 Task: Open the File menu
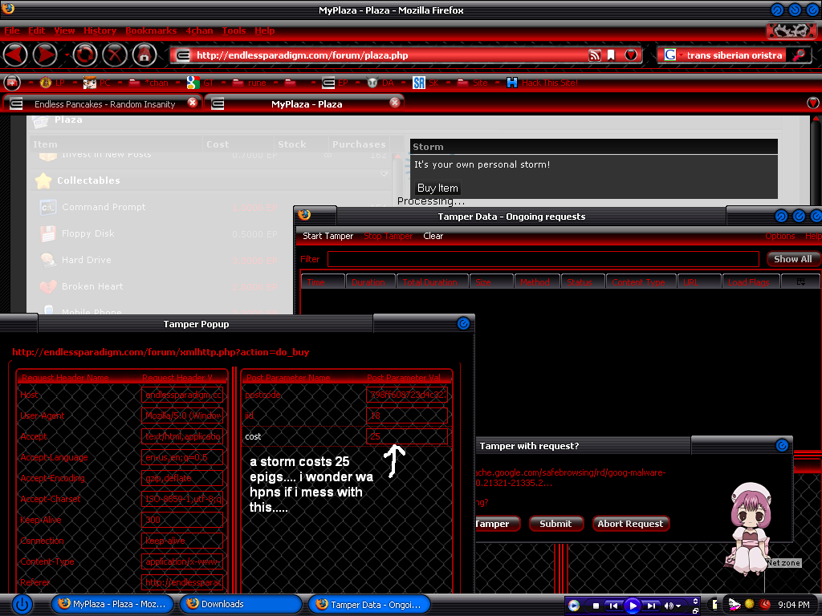click(11, 30)
